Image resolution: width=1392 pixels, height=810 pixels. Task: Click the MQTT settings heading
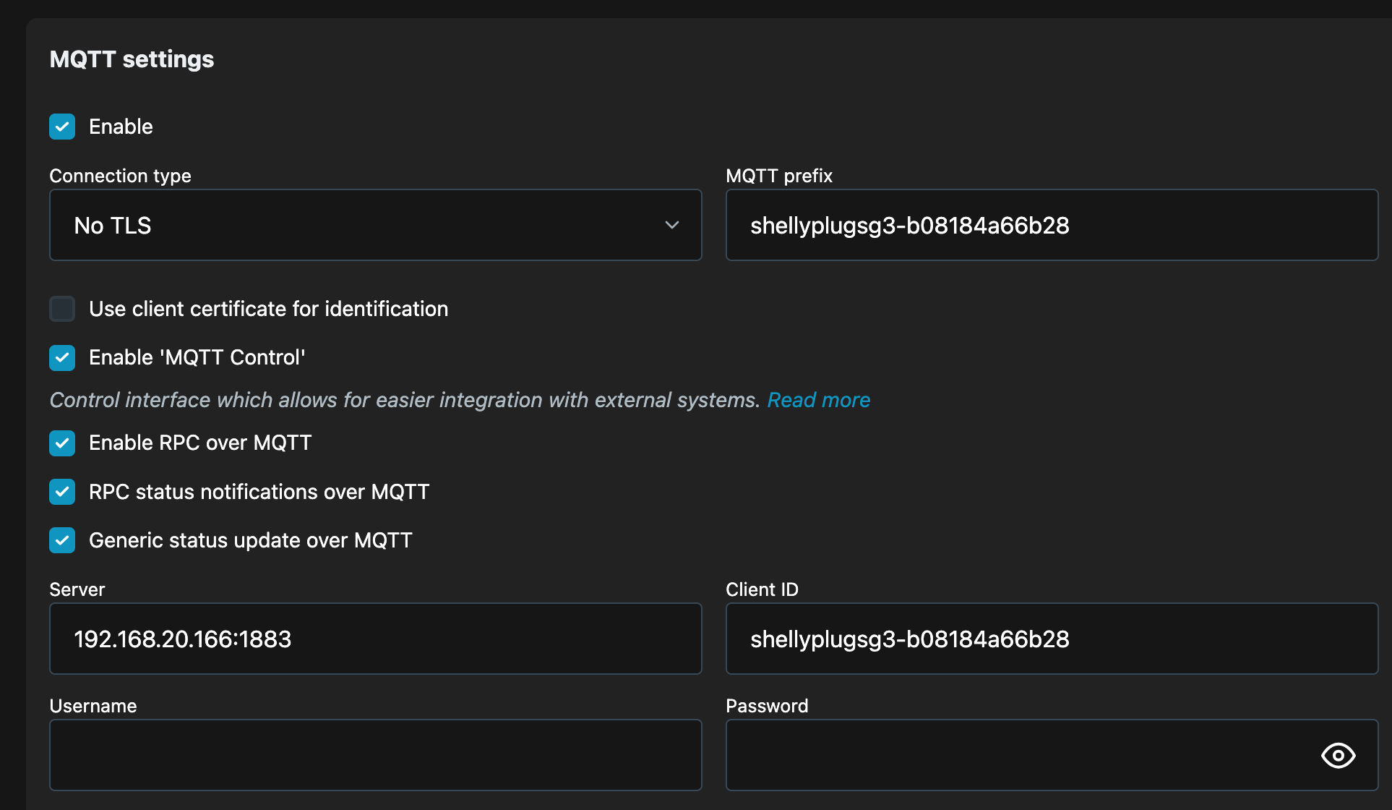point(132,59)
